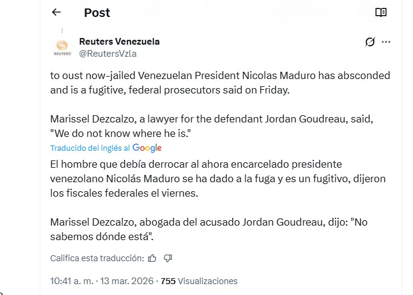Rate the translation with thumbs up

pos(152,258)
